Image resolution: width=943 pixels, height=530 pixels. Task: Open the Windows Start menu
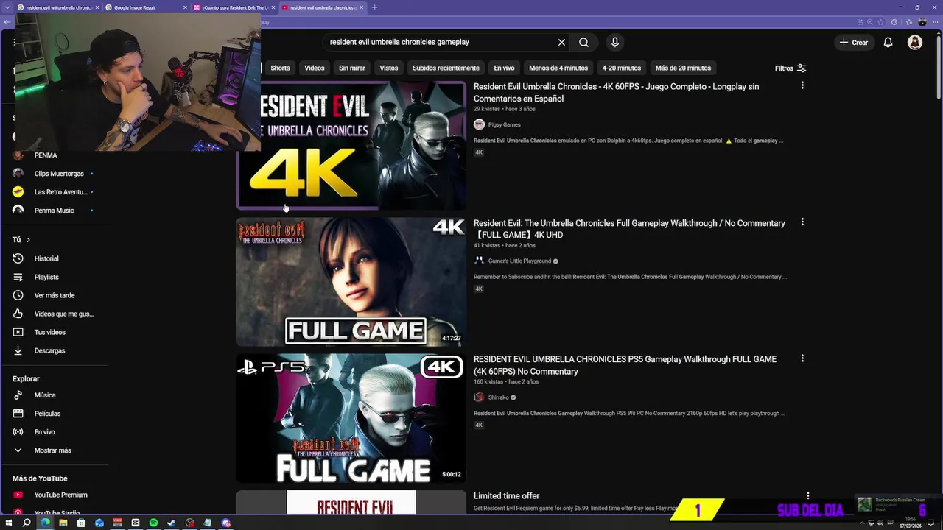click(x=10, y=523)
